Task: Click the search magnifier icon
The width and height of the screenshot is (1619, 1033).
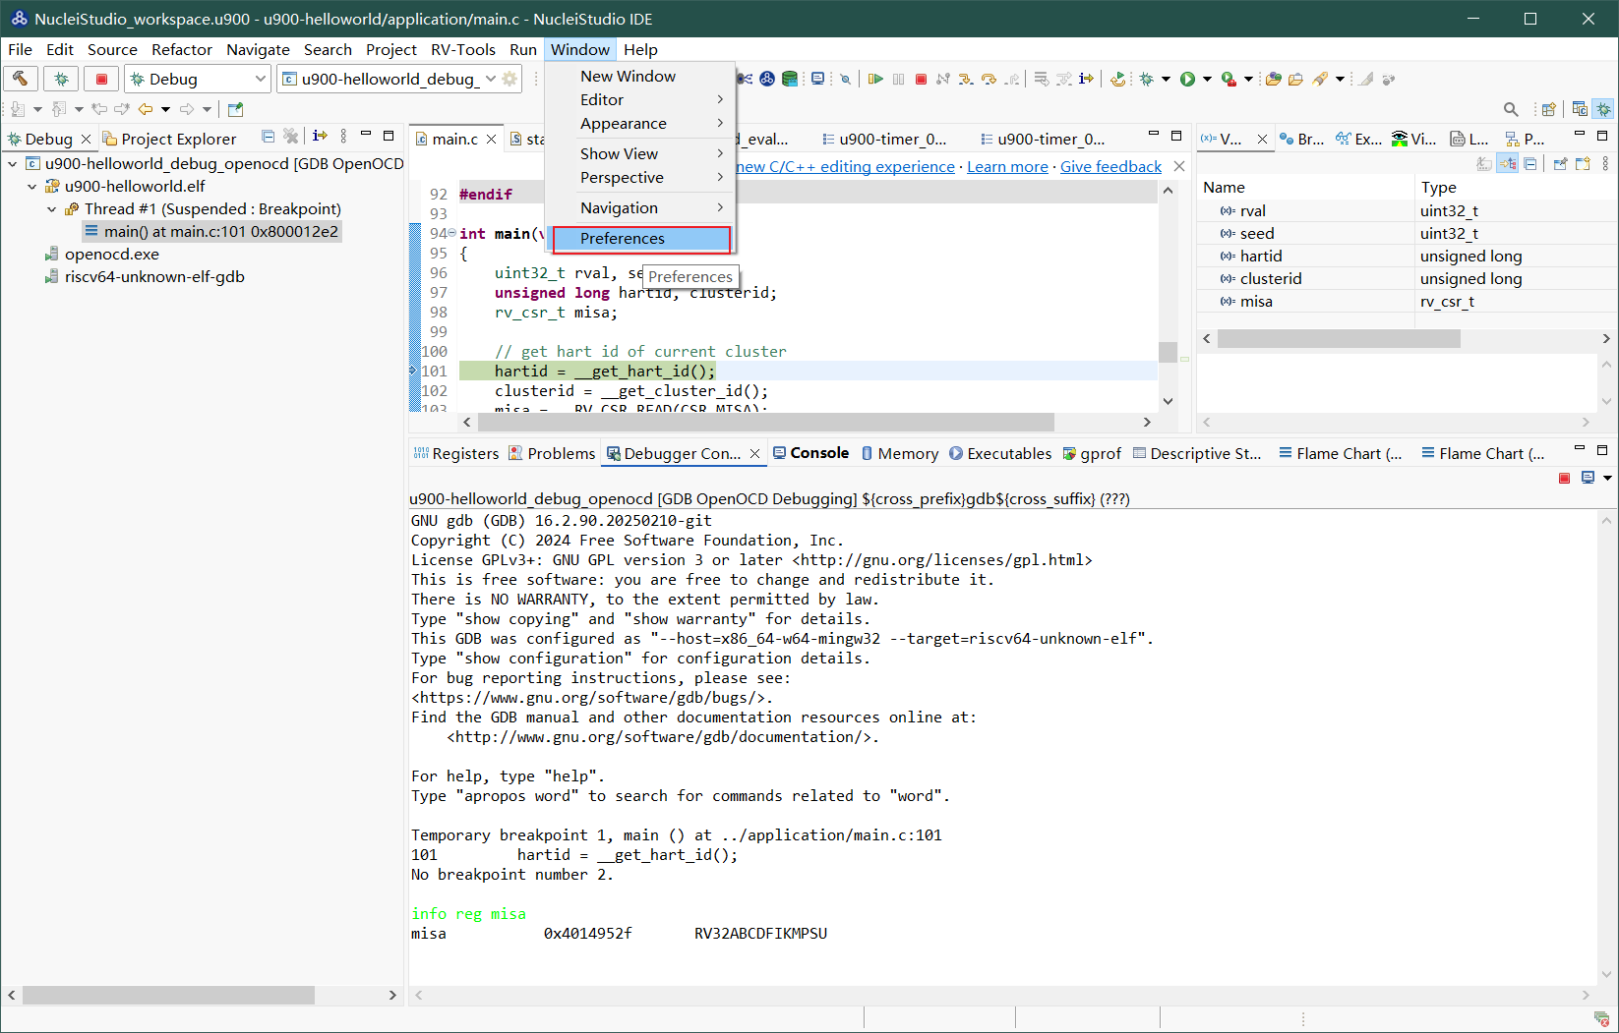Action: tap(1511, 109)
